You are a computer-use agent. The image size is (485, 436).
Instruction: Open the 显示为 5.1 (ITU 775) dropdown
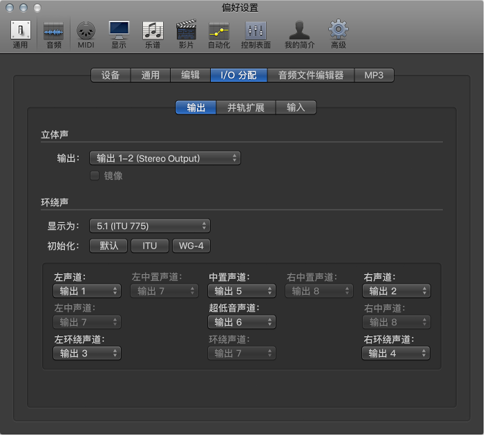(150, 226)
